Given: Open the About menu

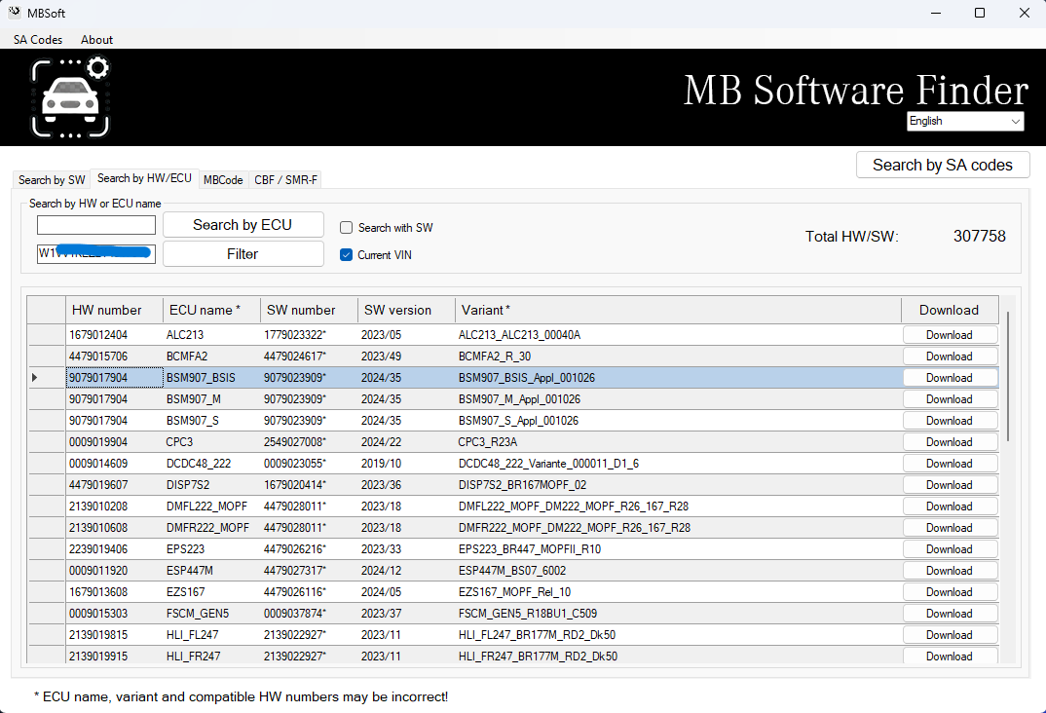Looking at the screenshot, I should point(96,40).
